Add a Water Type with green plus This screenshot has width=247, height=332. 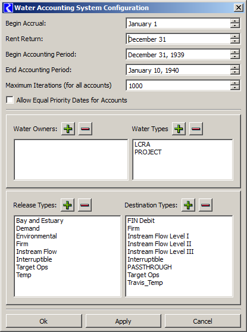coord(179,129)
